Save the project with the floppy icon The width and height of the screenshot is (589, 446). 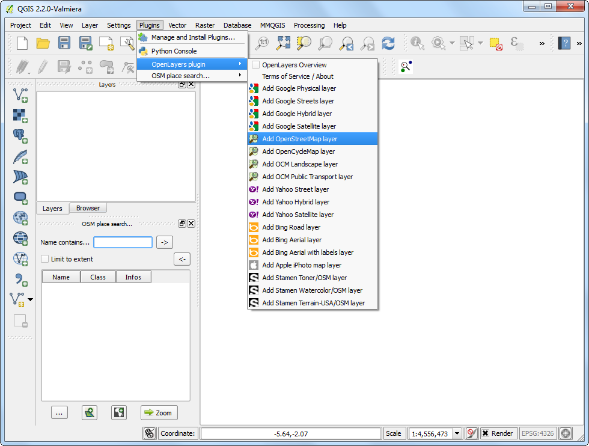64,43
